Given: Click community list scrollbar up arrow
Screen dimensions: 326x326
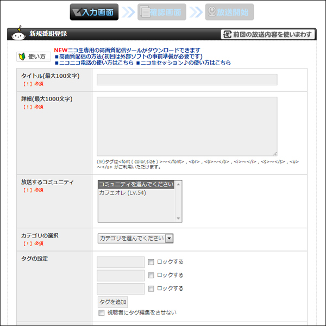Looking at the screenshot, I should pyautogui.click(x=179, y=184).
